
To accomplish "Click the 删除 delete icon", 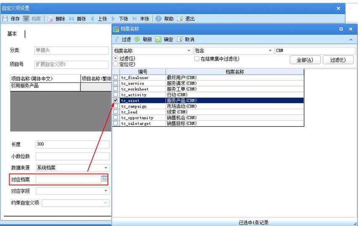I will pyautogui.click(x=50, y=18).
